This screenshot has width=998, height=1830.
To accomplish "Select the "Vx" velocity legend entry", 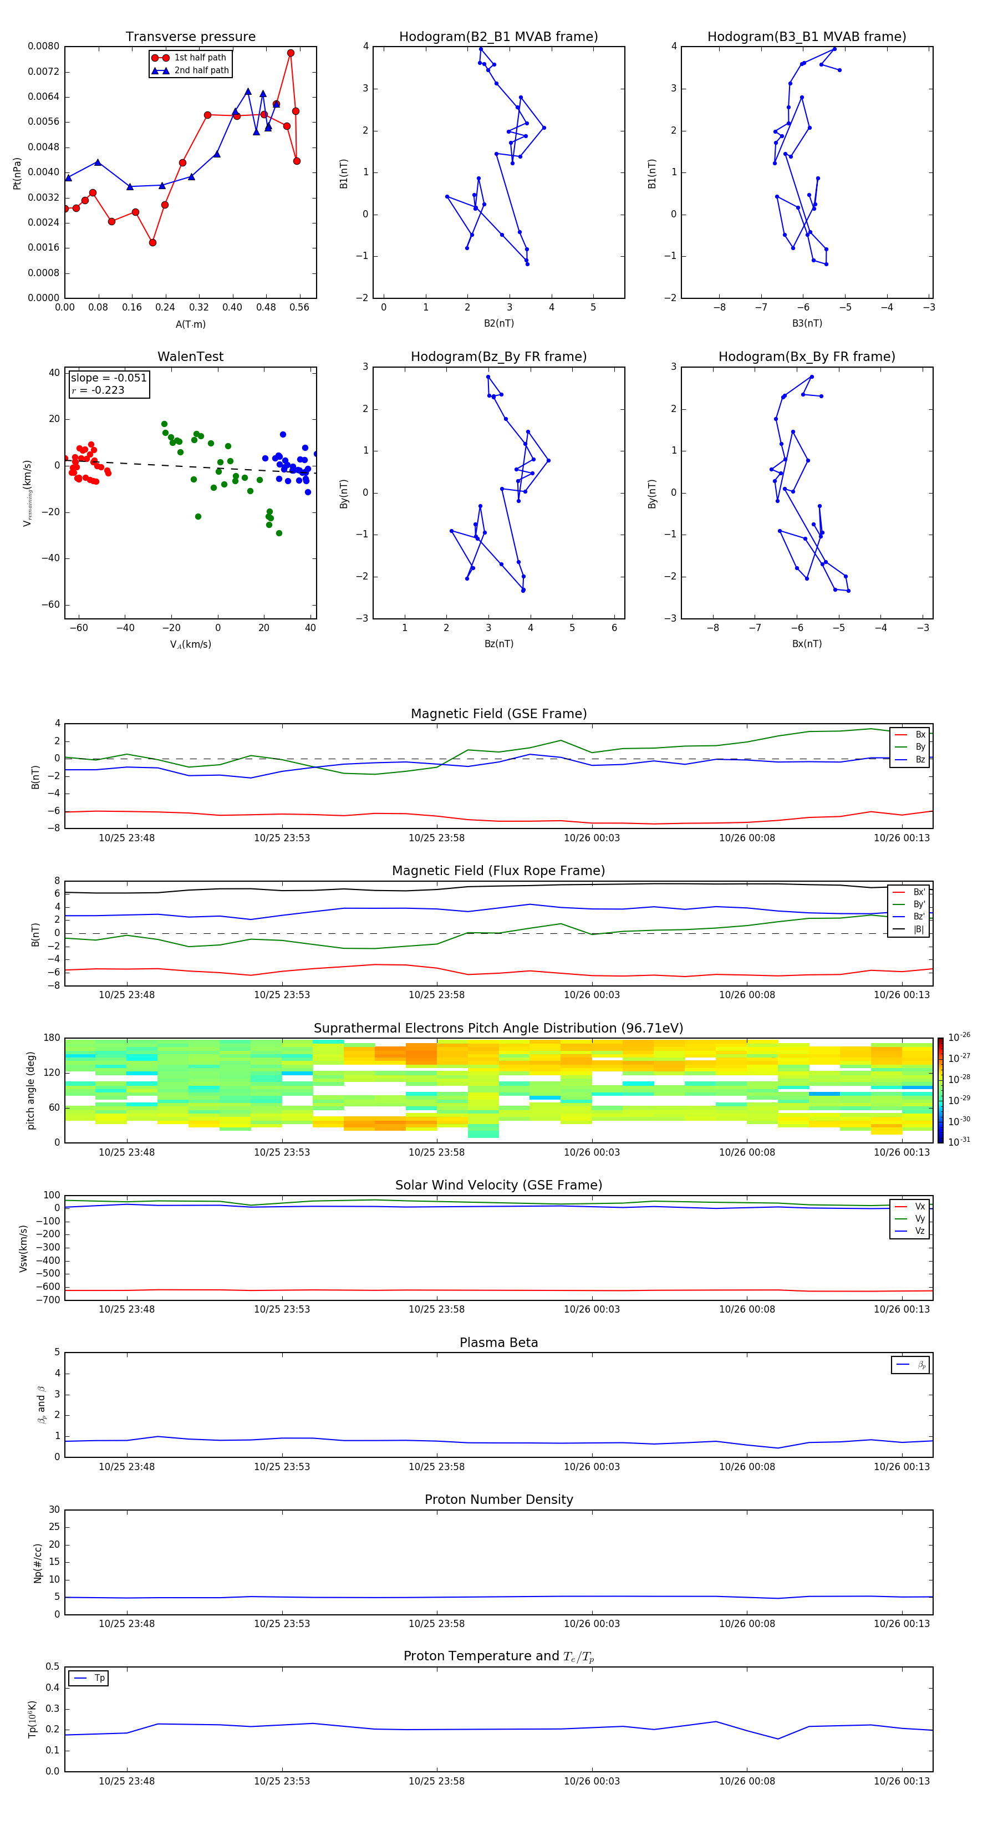I will point(910,1206).
